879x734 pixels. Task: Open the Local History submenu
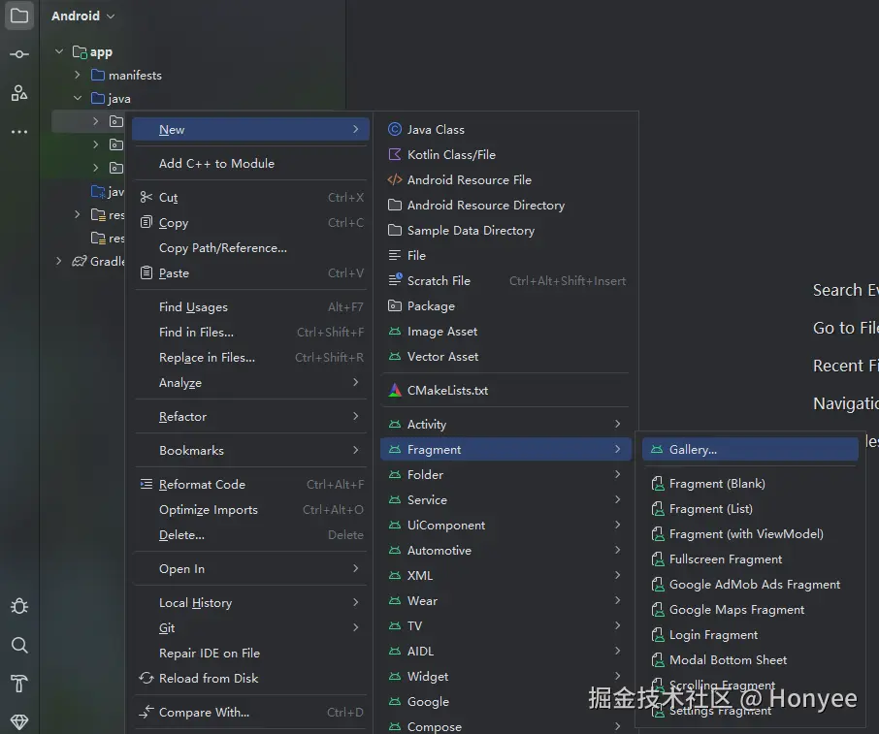click(250, 603)
